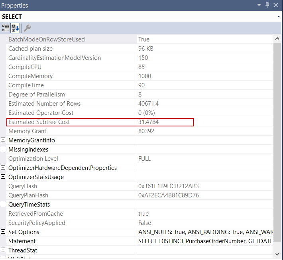The height and width of the screenshot is (260, 283).
Task: Click the 96 KB plan size value
Action: 146,49
